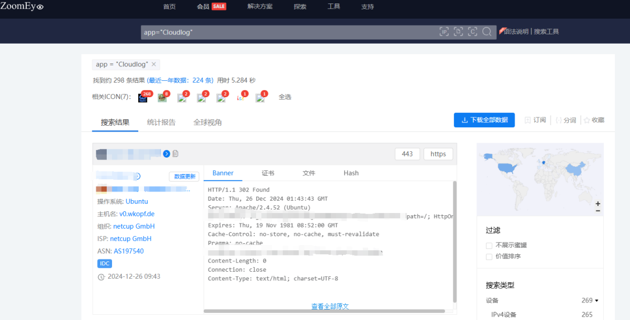Click the document search icon in search bar
630x320 pixels.
click(x=459, y=32)
